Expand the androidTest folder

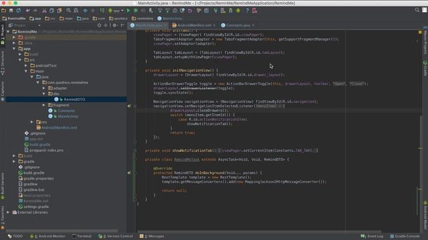(26, 65)
